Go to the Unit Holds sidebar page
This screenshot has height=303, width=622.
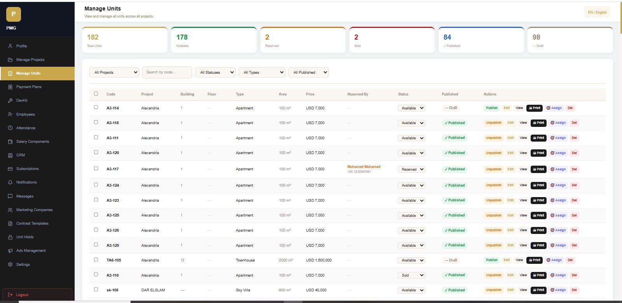(x=37, y=237)
